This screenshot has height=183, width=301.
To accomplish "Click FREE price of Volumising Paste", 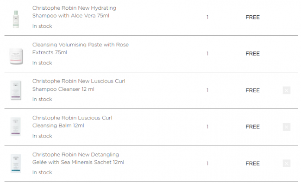I will click(253, 54).
